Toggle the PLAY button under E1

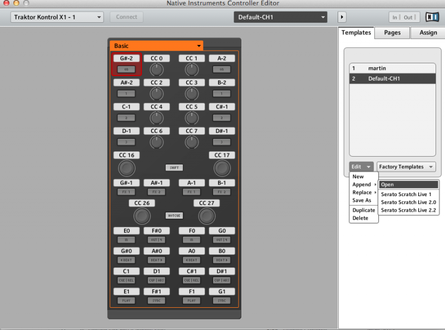point(126,301)
